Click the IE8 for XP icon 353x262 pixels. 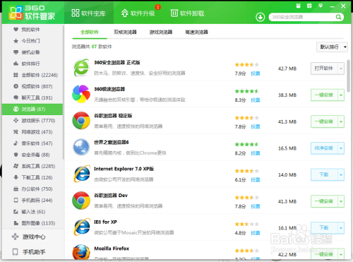pyautogui.click(x=81, y=227)
